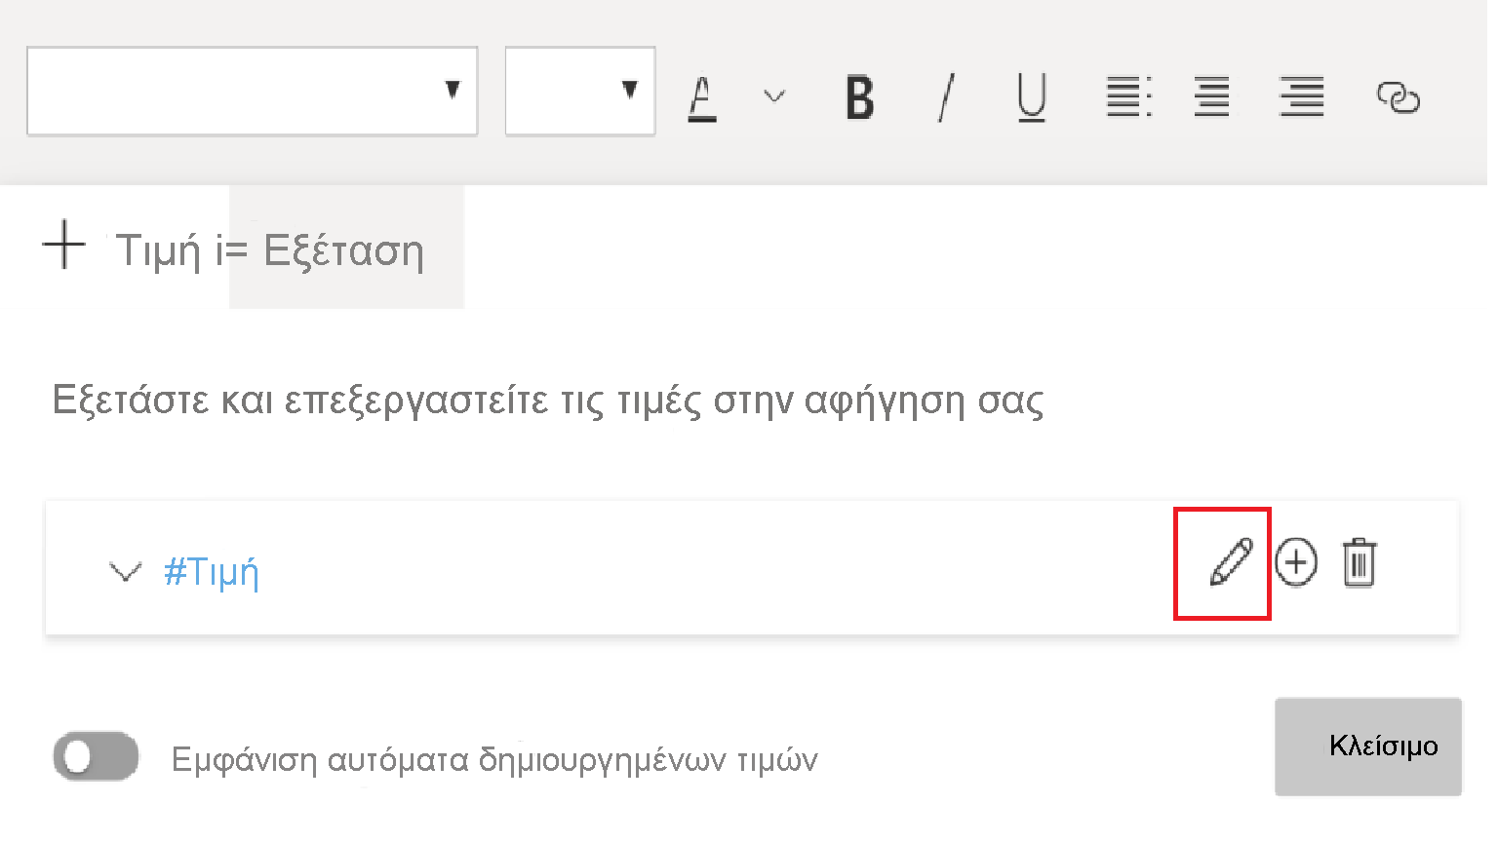Toggle bold formatting
This screenshot has height=842, width=1498.
click(x=859, y=97)
